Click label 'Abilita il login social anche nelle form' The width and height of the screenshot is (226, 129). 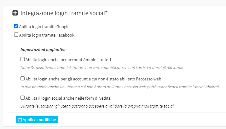pyautogui.click(x=68, y=98)
